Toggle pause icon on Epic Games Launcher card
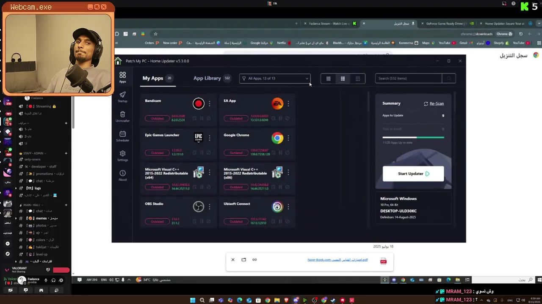 (202, 153)
